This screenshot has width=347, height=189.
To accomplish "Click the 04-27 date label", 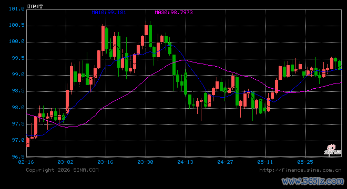I will [225, 162].
